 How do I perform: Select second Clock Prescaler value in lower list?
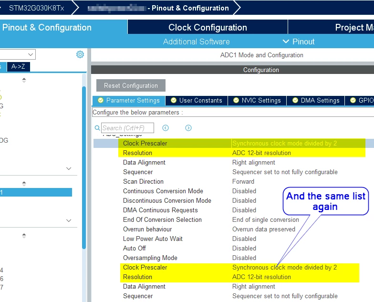(284, 267)
